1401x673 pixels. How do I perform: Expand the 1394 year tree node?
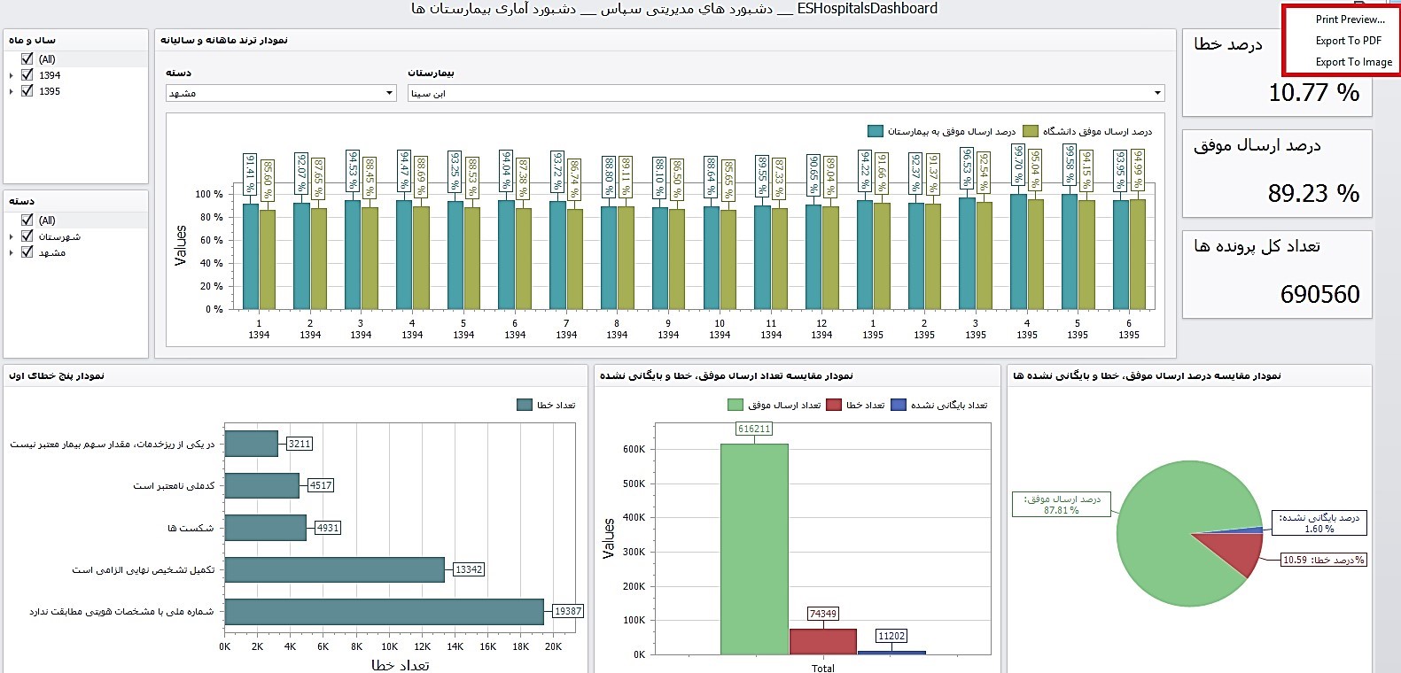(12, 76)
